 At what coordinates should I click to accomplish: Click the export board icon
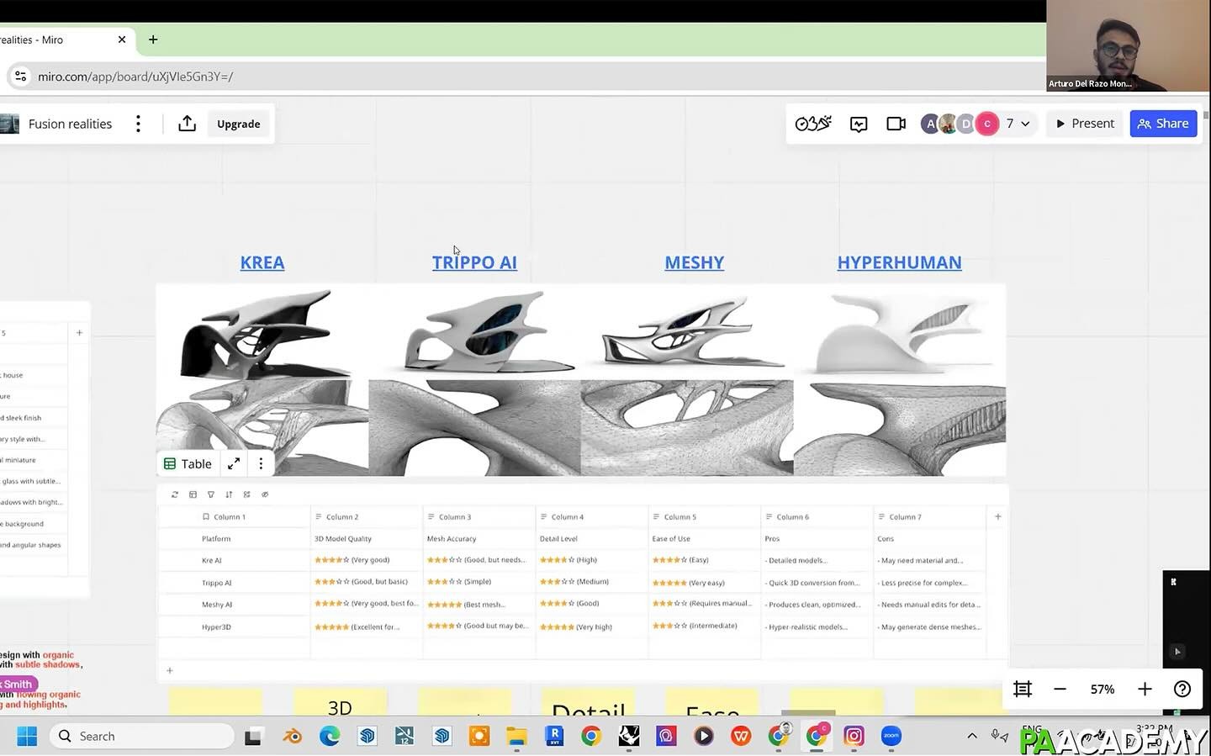pos(188,124)
